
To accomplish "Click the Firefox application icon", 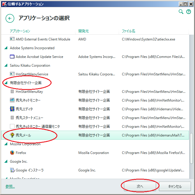I will click(x=12, y=153).
